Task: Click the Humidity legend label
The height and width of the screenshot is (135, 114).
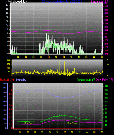Action: tap(21, 80)
